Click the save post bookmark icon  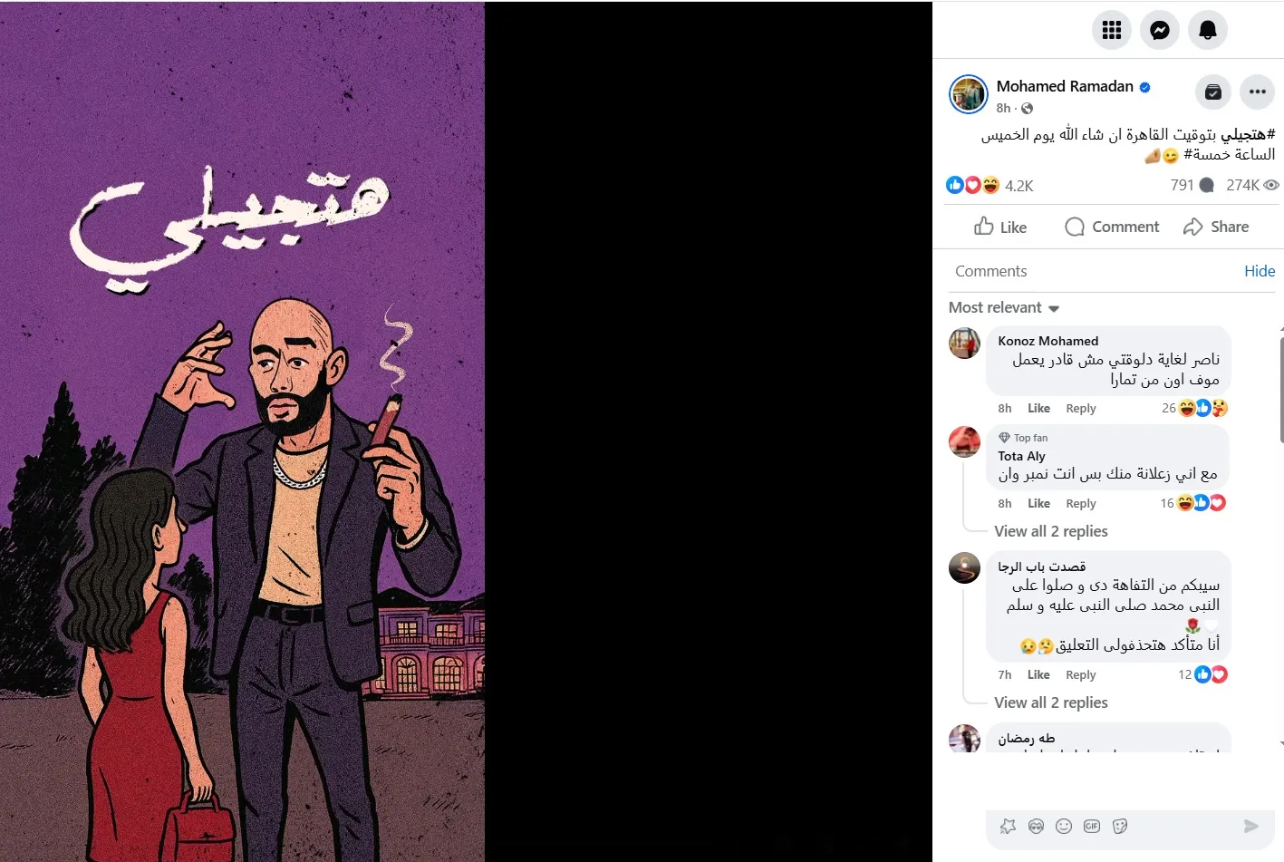[x=1213, y=92]
